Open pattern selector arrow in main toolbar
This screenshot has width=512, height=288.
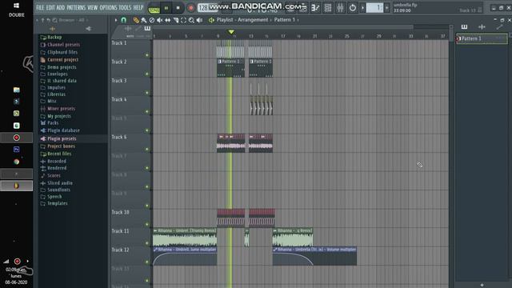(362, 7)
